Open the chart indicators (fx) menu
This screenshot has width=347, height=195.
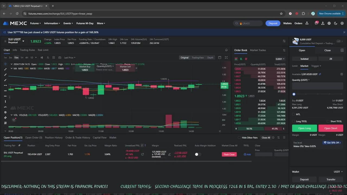(x=48, y=57)
